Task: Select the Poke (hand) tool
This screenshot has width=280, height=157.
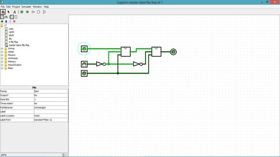Action: click(x=3, y=12)
